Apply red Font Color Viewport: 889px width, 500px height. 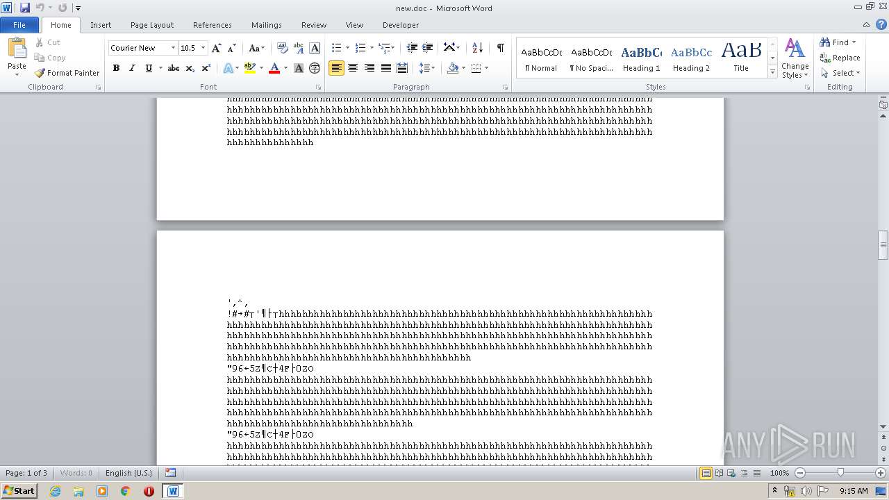[274, 68]
